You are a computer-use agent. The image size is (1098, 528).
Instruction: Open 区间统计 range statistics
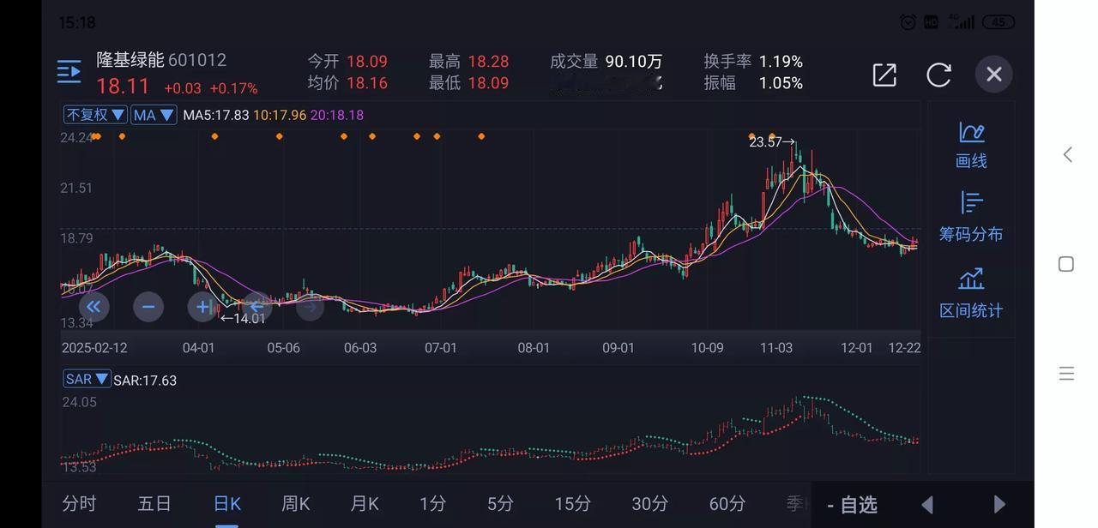(x=971, y=293)
